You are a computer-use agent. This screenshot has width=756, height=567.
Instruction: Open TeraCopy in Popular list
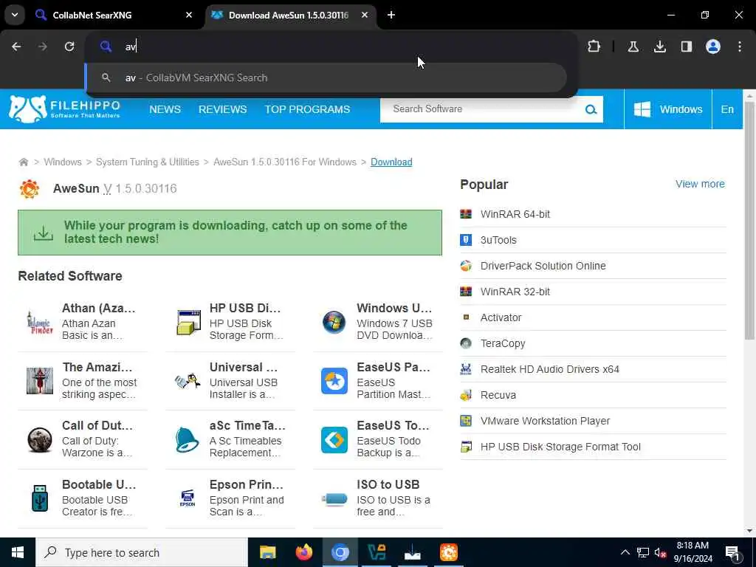point(502,343)
